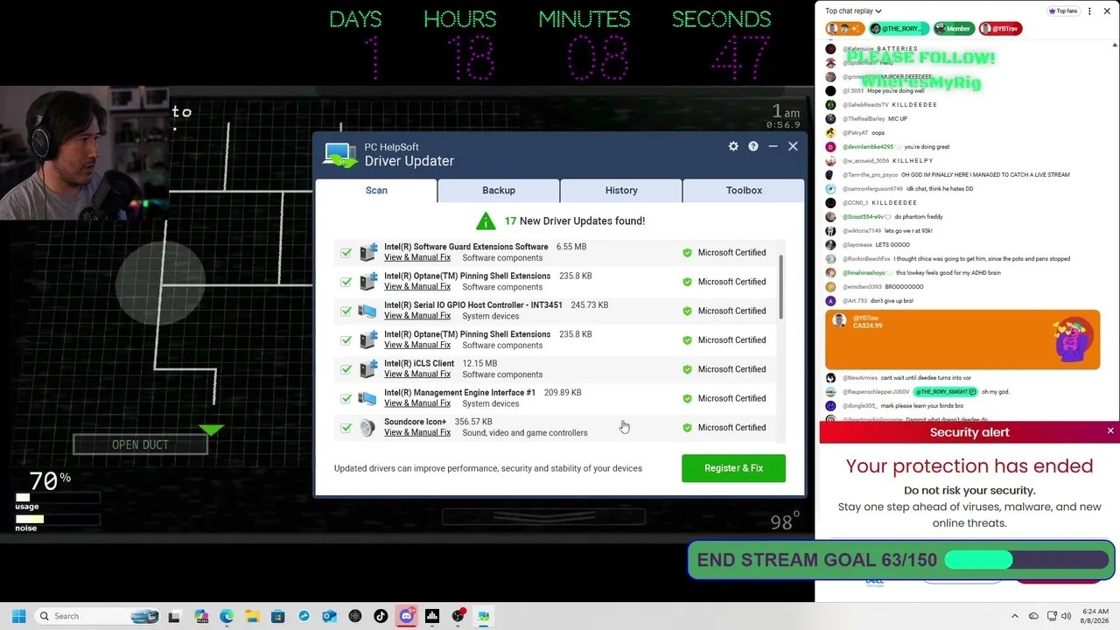
Task: Click the driver list scrollbar
Action: coord(780,288)
